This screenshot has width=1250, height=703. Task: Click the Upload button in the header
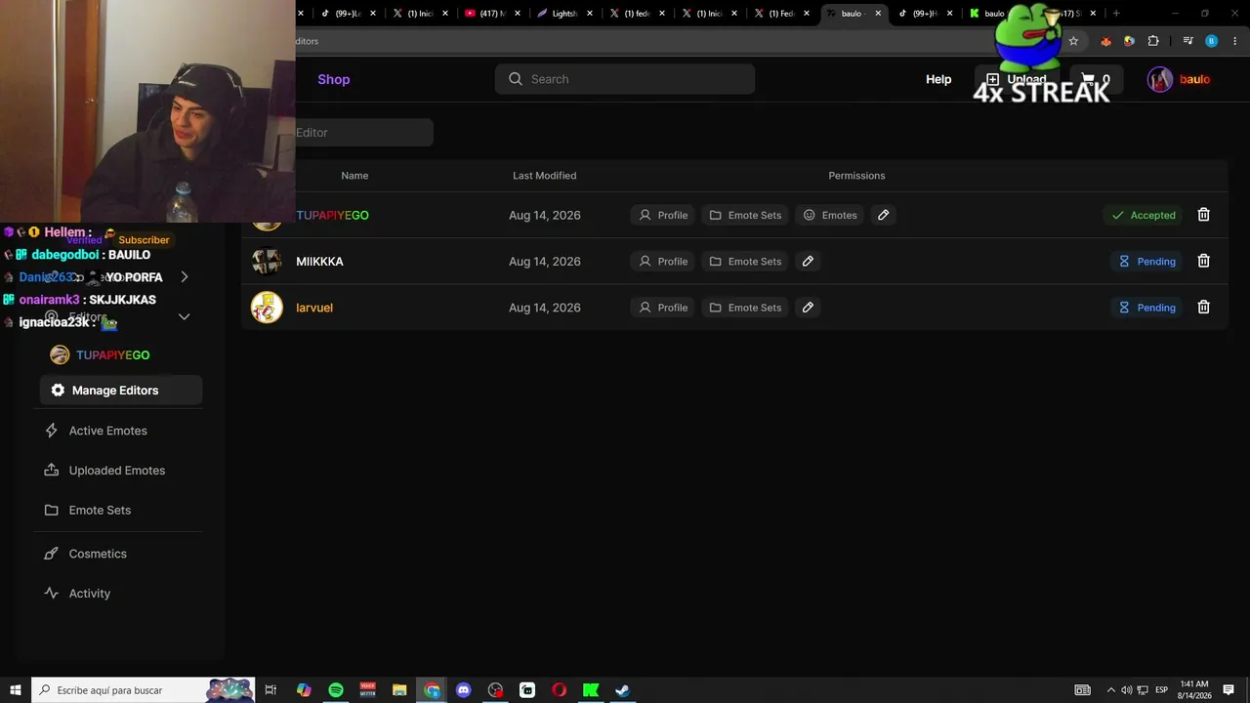point(1017,79)
